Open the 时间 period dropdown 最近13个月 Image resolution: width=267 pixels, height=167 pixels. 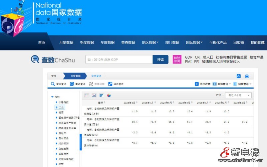pos(238,95)
